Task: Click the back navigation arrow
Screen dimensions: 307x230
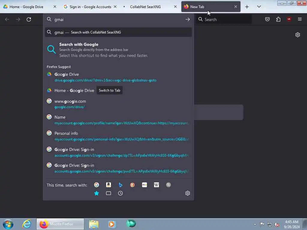Action: point(7,19)
